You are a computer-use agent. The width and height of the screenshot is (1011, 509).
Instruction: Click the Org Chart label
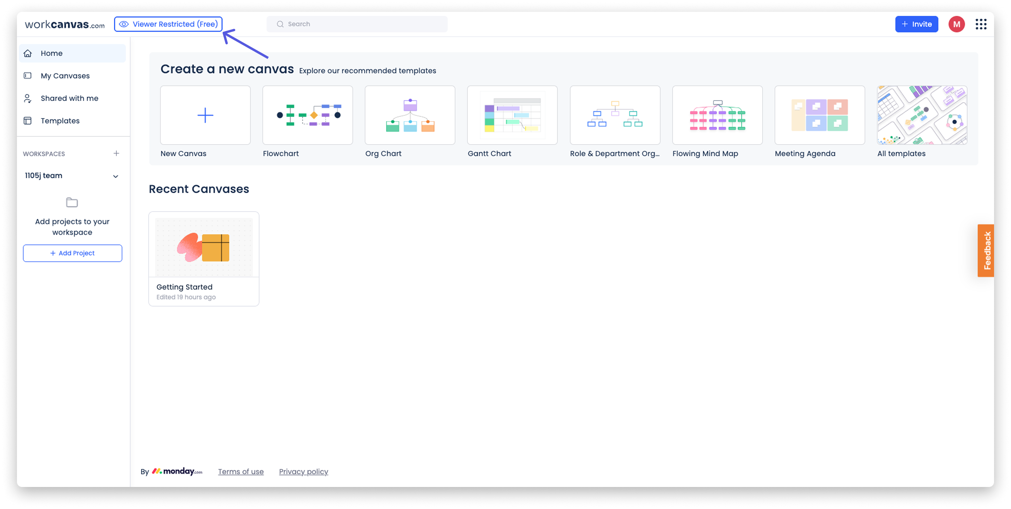[383, 153]
